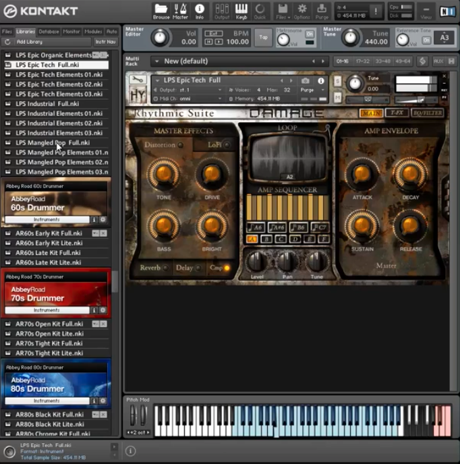Expand LPS Epic Tech Full instrument dropdown
The image size is (460, 464).
click(157, 80)
